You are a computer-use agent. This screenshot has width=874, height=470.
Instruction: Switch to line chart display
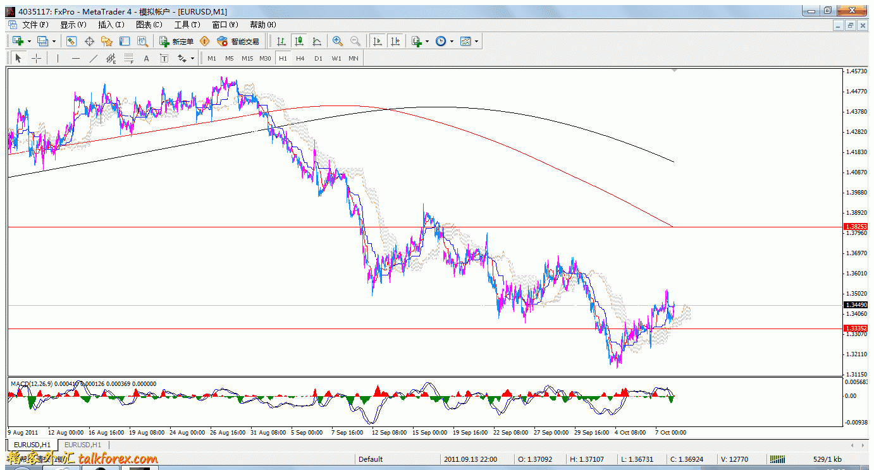tap(317, 41)
